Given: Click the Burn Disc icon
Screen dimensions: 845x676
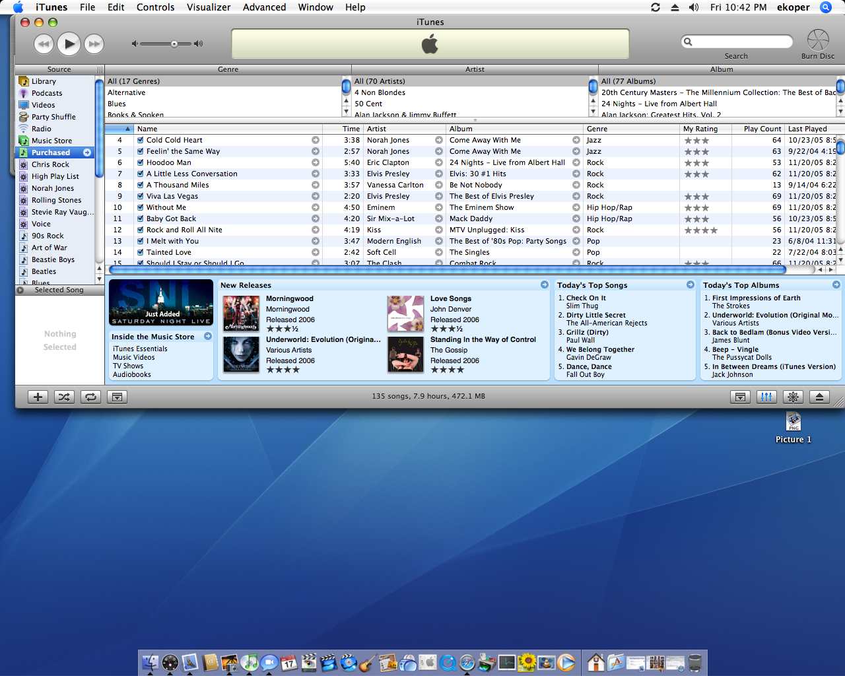Looking at the screenshot, I should (x=818, y=40).
